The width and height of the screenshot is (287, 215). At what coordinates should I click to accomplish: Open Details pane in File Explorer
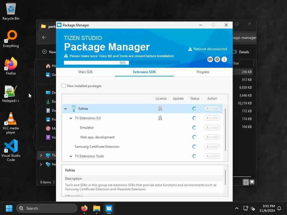pos(241,52)
